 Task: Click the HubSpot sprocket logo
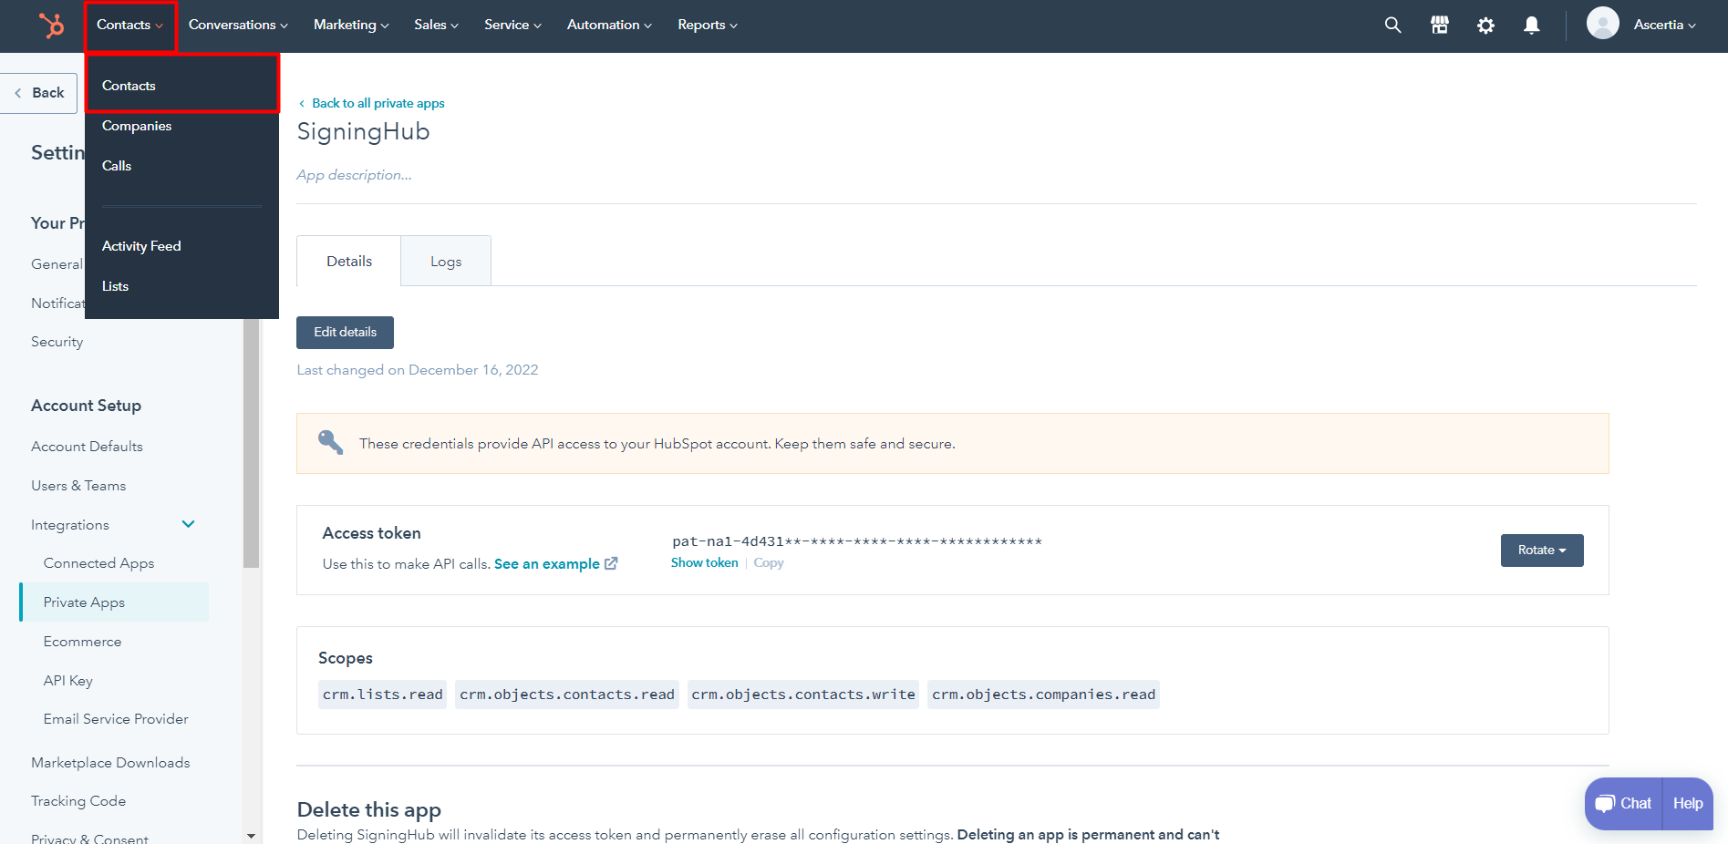pyautogui.click(x=51, y=25)
